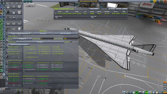This screenshot has width=167, height=94.
Task: Sort parts by Cost column
Action: [x=17, y=3]
